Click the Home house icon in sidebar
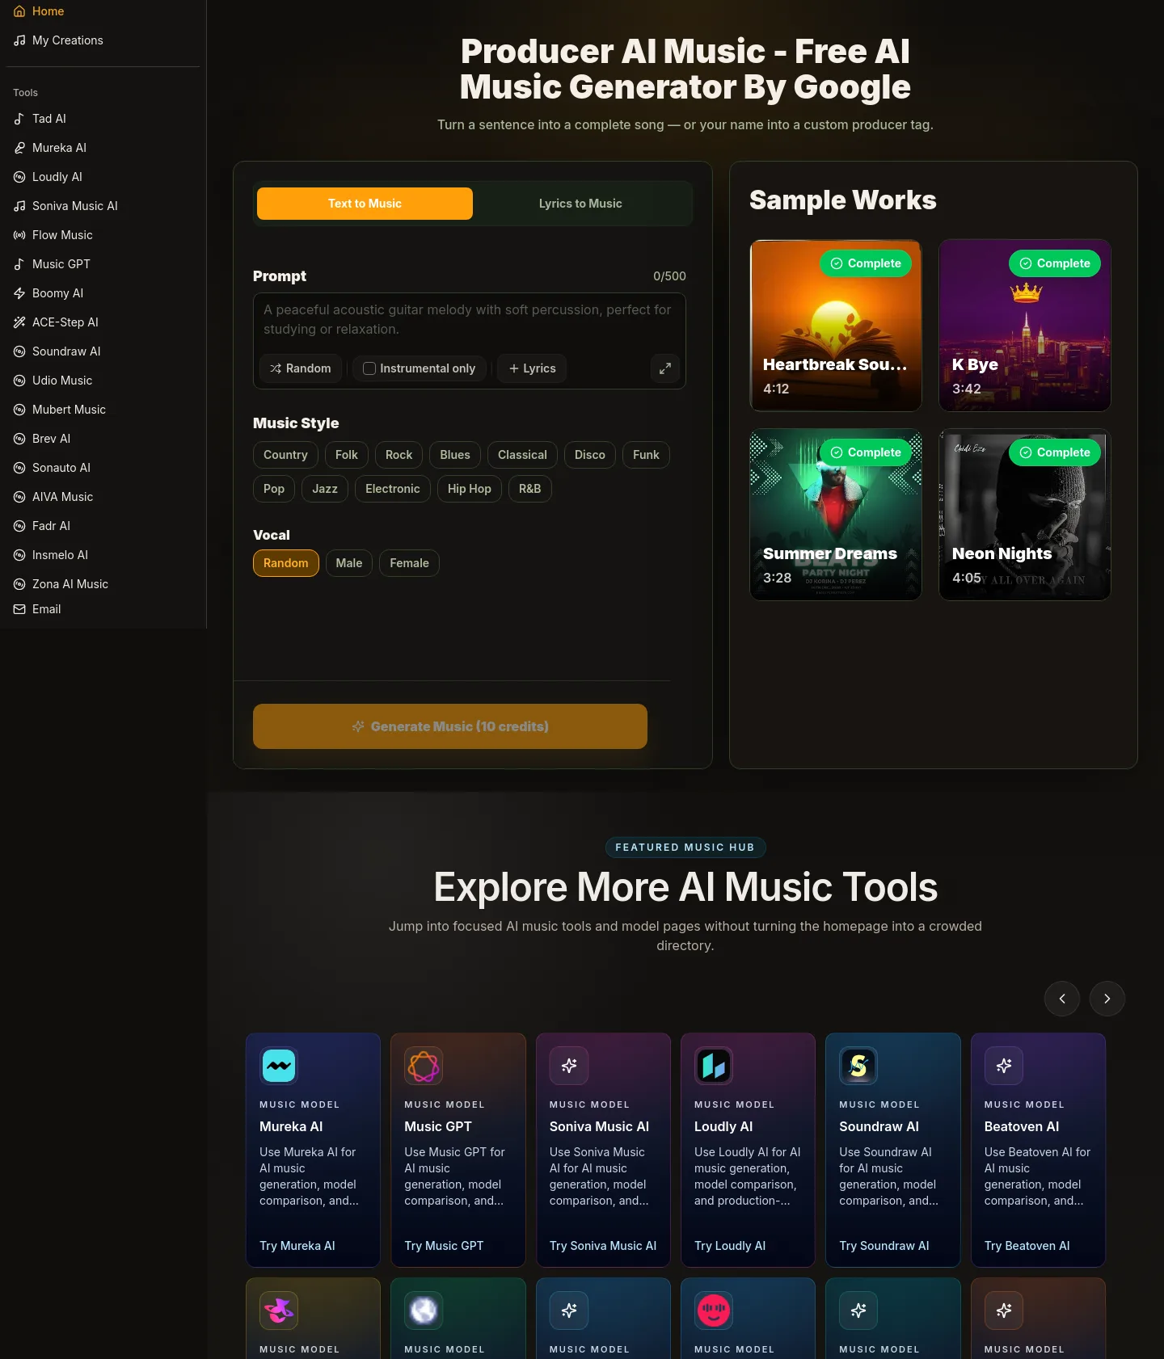 tap(19, 11)
